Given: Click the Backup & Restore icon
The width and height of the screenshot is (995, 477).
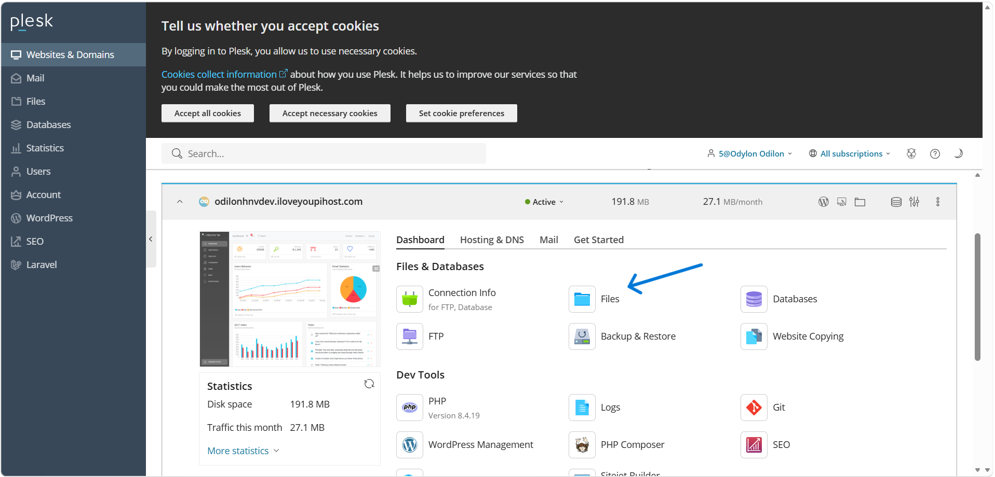Looking at the screenshot, I should pyautogui.click(x=582, y=336).
